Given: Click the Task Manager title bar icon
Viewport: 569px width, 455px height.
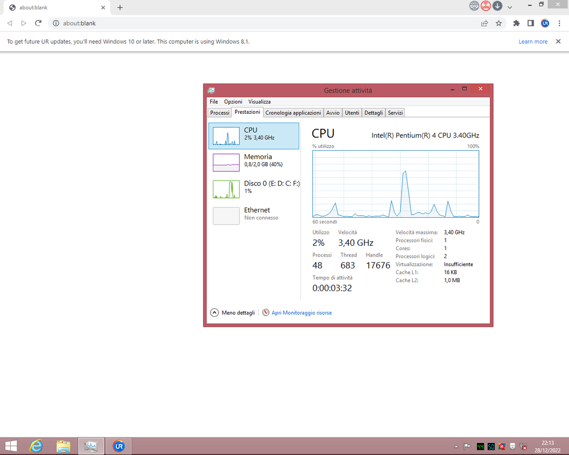Looking at the screenshot, I should point(211,90).
